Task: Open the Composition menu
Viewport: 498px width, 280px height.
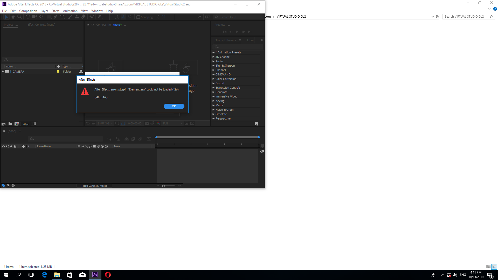Action: (x=28, y=11)
